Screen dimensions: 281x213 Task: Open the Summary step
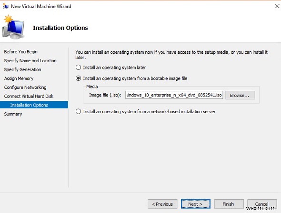point(13,114)
